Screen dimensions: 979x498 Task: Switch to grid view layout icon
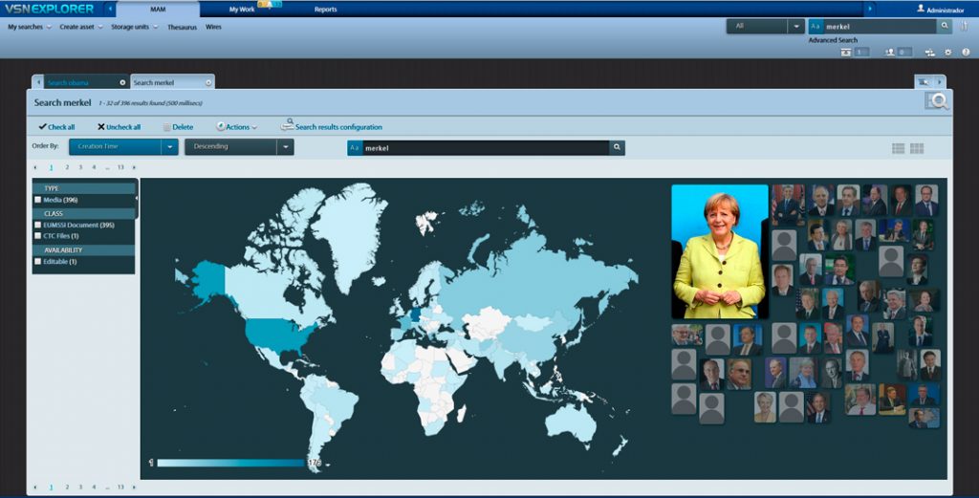(917, 148)
